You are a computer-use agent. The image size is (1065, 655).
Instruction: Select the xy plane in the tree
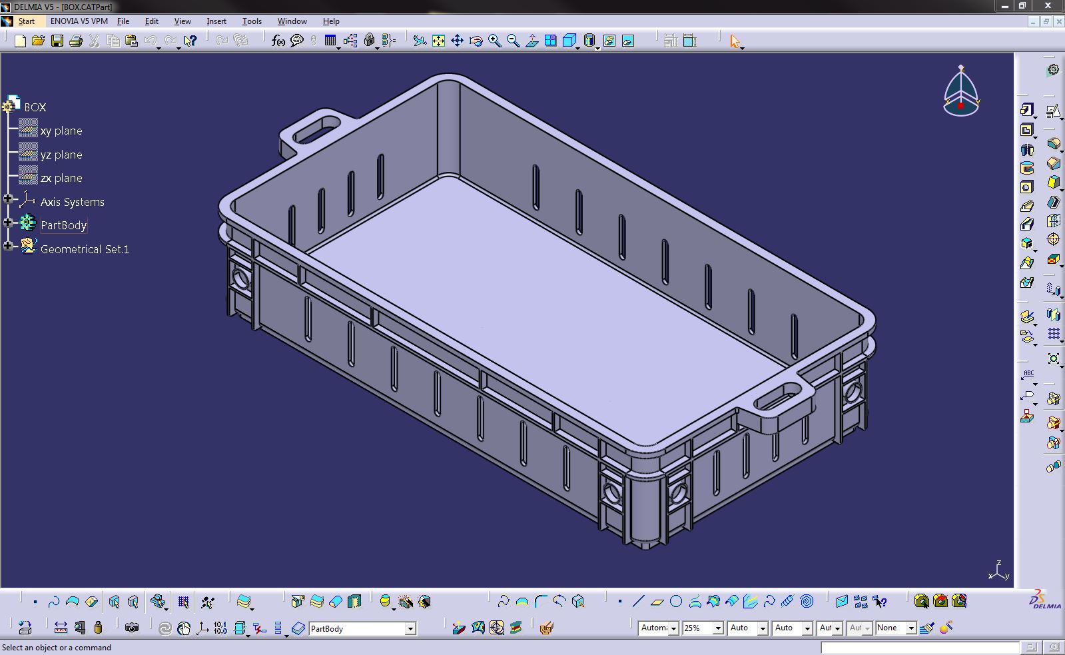(x=61, y=131)
